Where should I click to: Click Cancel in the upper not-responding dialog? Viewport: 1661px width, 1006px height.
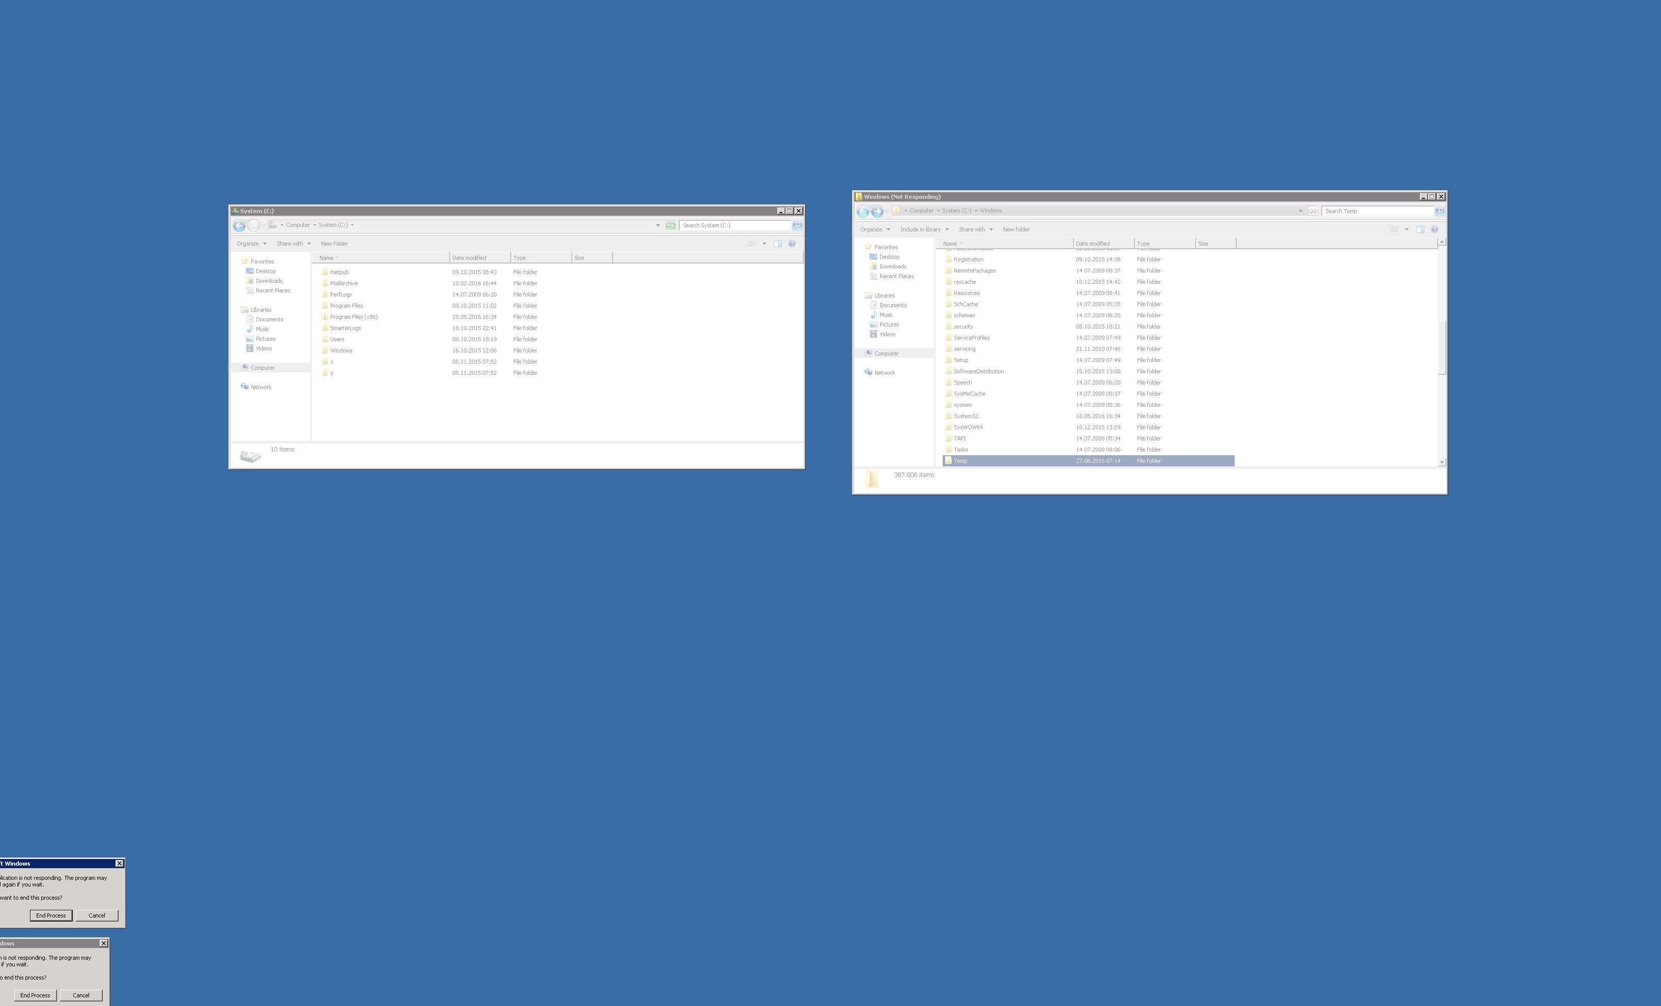[x=96, y=915]
